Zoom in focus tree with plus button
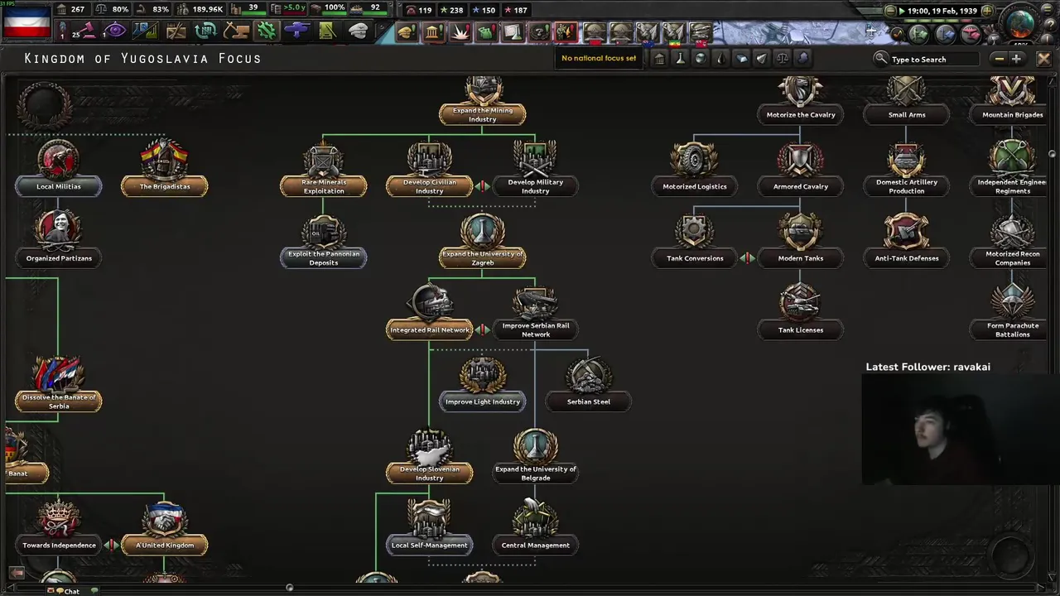Viewport: 1060px width, 596px height. (x=1016, y=59)
